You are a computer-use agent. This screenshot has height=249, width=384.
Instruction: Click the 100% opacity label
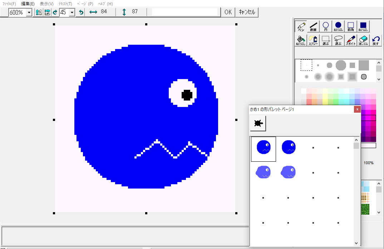coord(368,163)
